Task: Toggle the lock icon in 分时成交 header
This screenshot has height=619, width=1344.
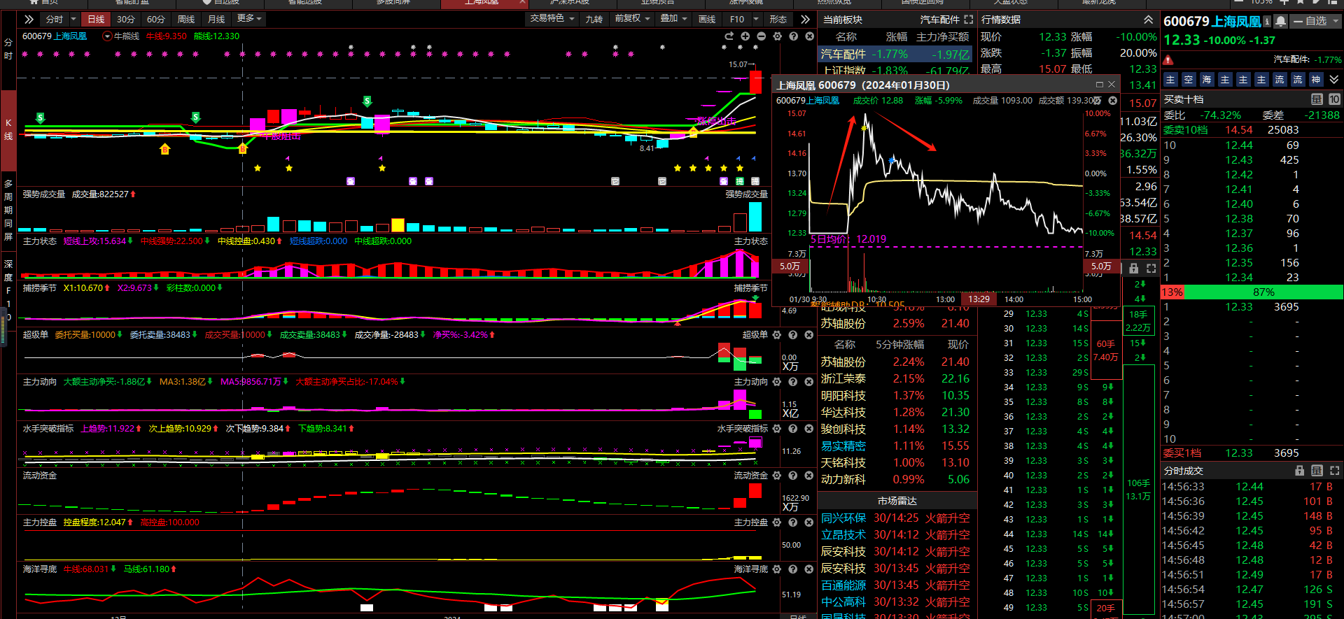Action: [1300, 471]
